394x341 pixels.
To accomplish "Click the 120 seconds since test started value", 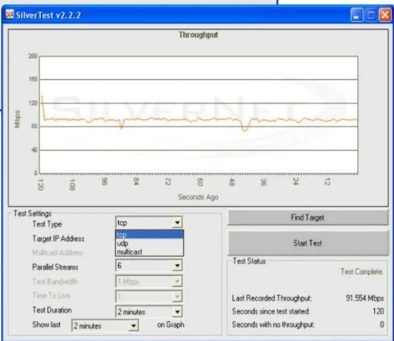I will [379, 311].
